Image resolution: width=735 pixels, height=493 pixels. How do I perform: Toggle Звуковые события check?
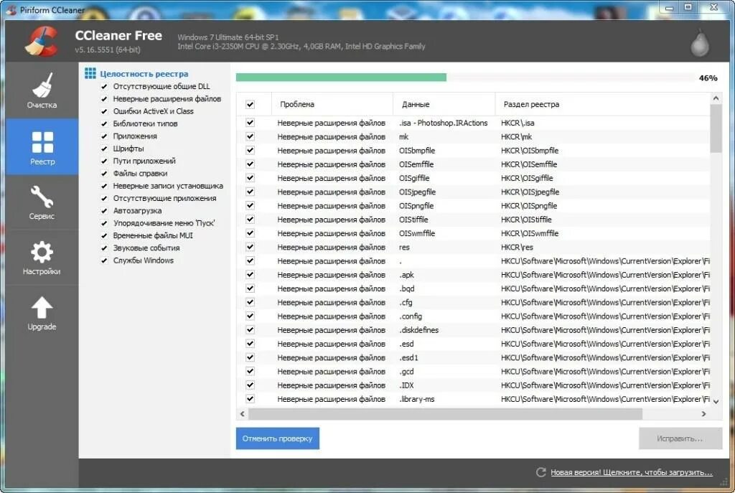(x=105, y=248)
